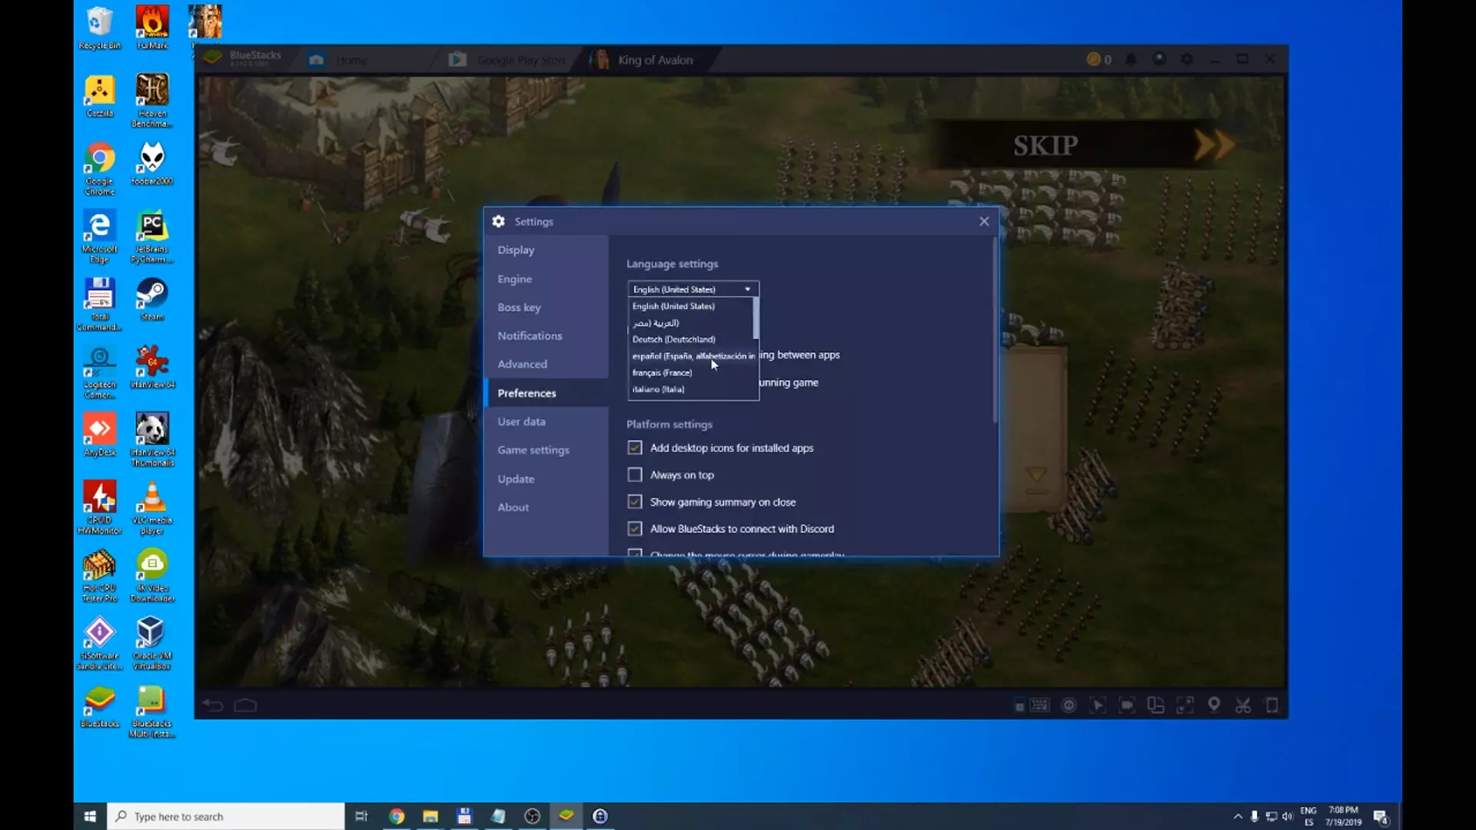Open the Display settings section

[516, 250]
